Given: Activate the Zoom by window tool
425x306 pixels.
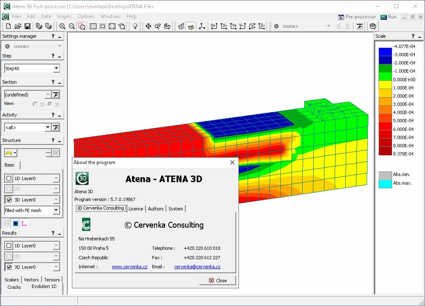Looking at the screenshot, I should [x=81, y=26].
